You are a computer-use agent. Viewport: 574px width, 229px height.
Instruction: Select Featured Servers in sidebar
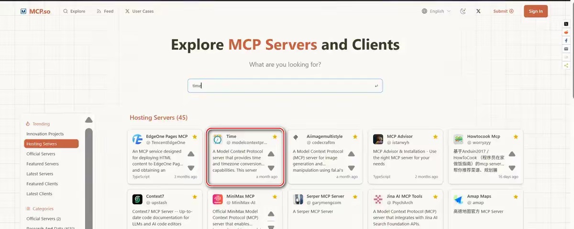pos(43,164)
